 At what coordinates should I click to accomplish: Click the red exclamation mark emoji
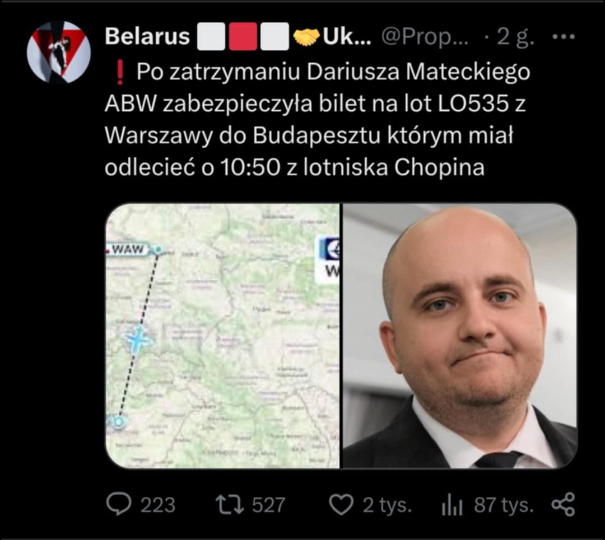(120, 73)
